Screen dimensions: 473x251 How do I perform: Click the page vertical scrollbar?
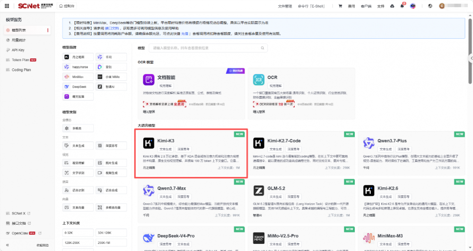coord(470,51)
